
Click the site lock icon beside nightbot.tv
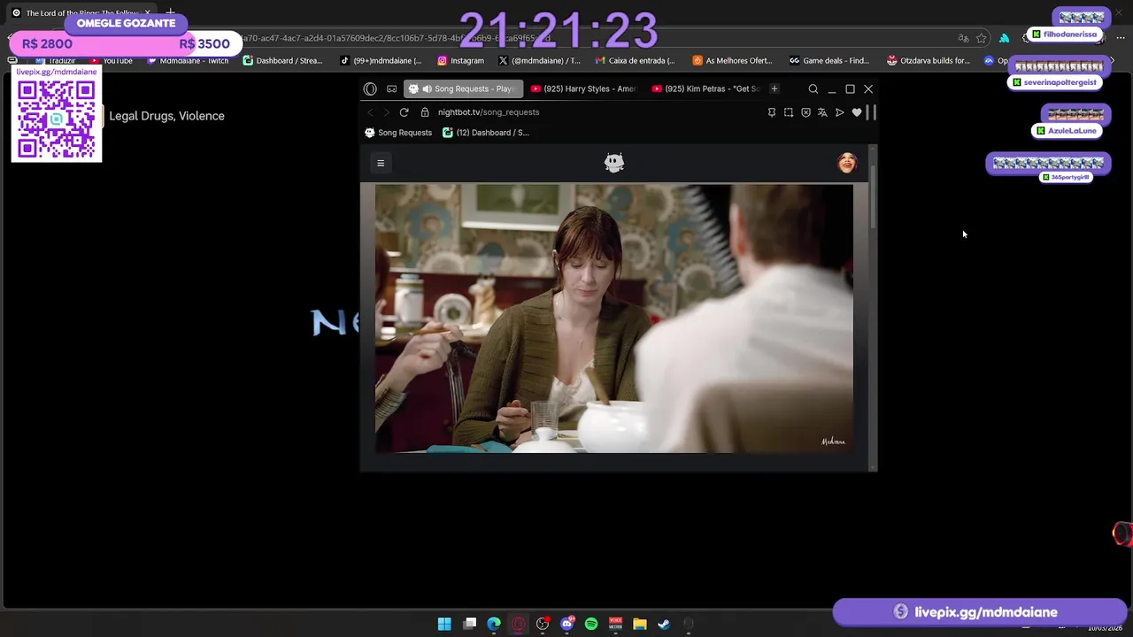click(x=425, y=112)
